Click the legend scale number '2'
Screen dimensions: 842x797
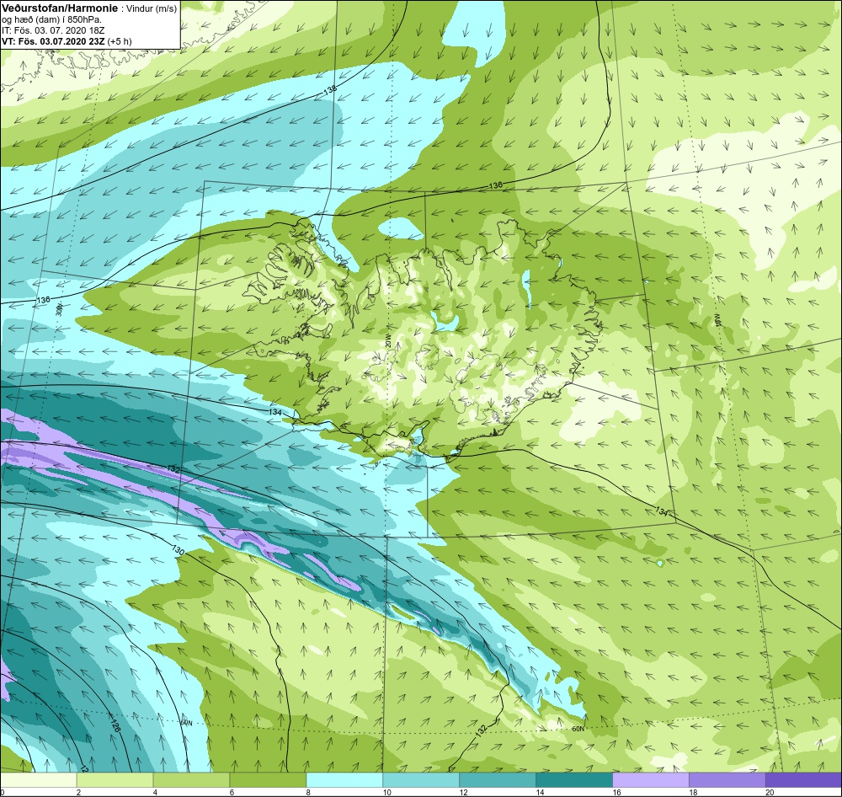[79, 792]
